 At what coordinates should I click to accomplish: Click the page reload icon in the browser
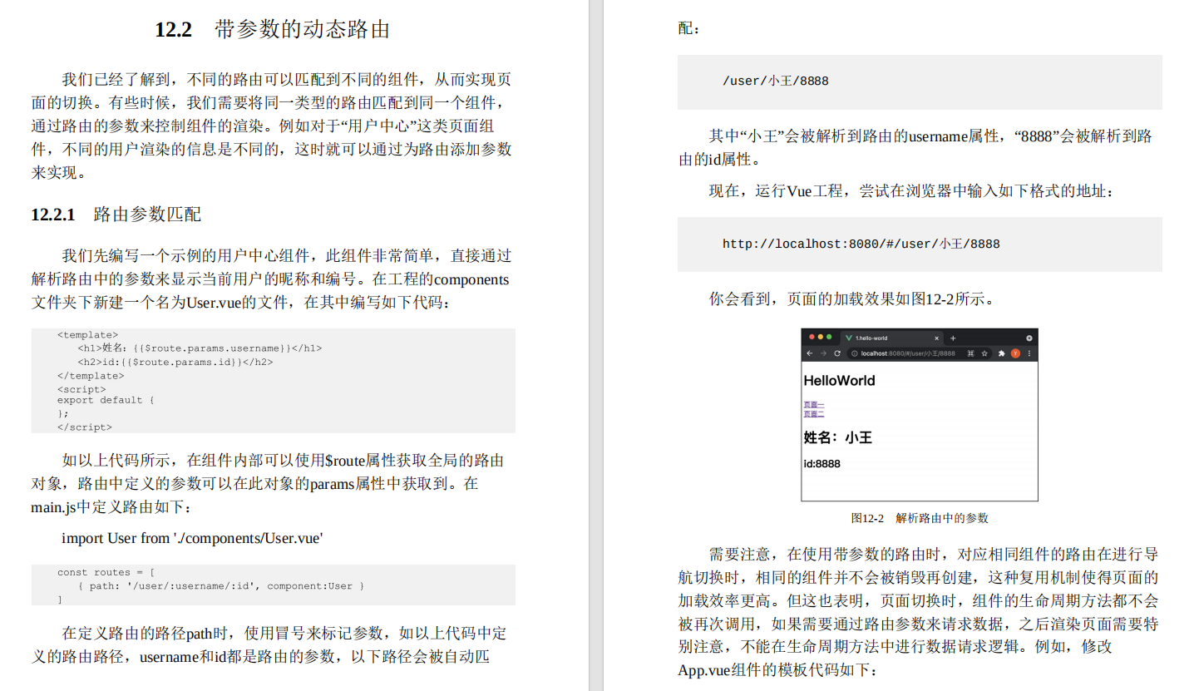[837, 353]
